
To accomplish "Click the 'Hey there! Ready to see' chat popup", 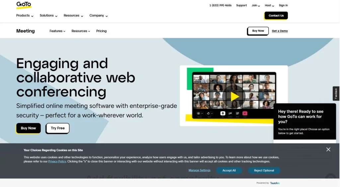I will coord(305,122).
